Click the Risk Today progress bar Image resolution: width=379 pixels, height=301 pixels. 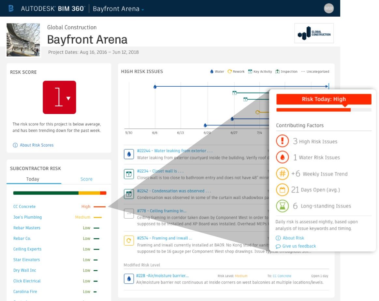(324, 110)
